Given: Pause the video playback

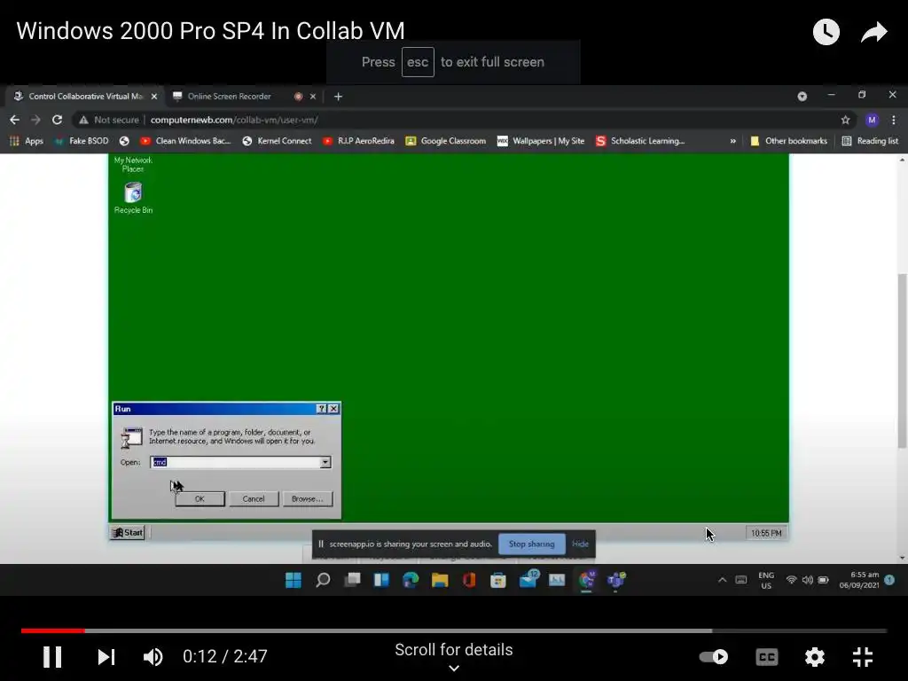Looking at the screenshot, I should coord(52,657).
